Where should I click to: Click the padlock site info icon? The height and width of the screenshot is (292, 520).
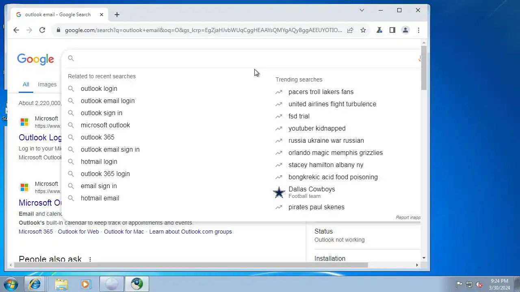[x=58, y=30]
